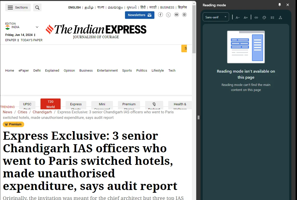
Task: Follow the Chandigarh breadcrumb link
Action: tap(42, 112)
